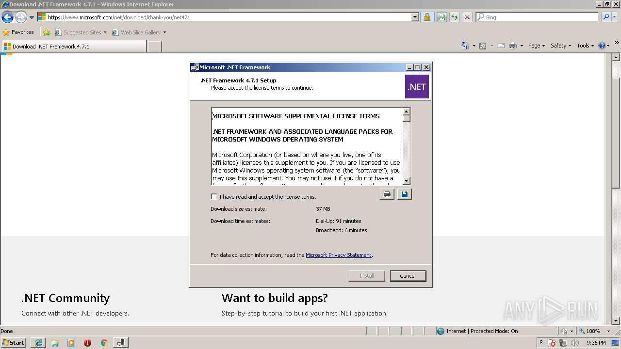Image resolution: width=621 pixels, height=349 pixels.
Task: Expand the command bar overflow chevron
Action: 617,43
